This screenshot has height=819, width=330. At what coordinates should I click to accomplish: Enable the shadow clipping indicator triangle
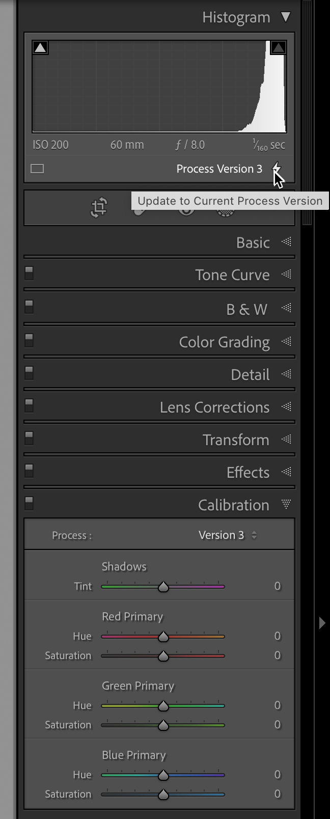[40, 47]
